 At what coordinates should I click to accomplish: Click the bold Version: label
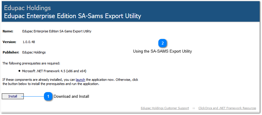coord(10,42)
